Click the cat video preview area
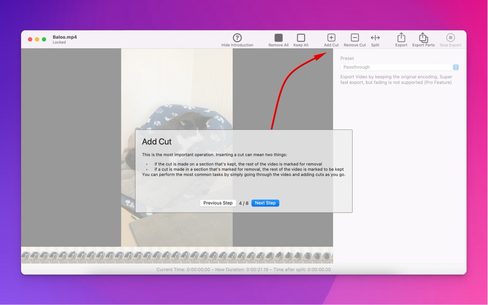The image size is (488, 305). click(177, 147)
